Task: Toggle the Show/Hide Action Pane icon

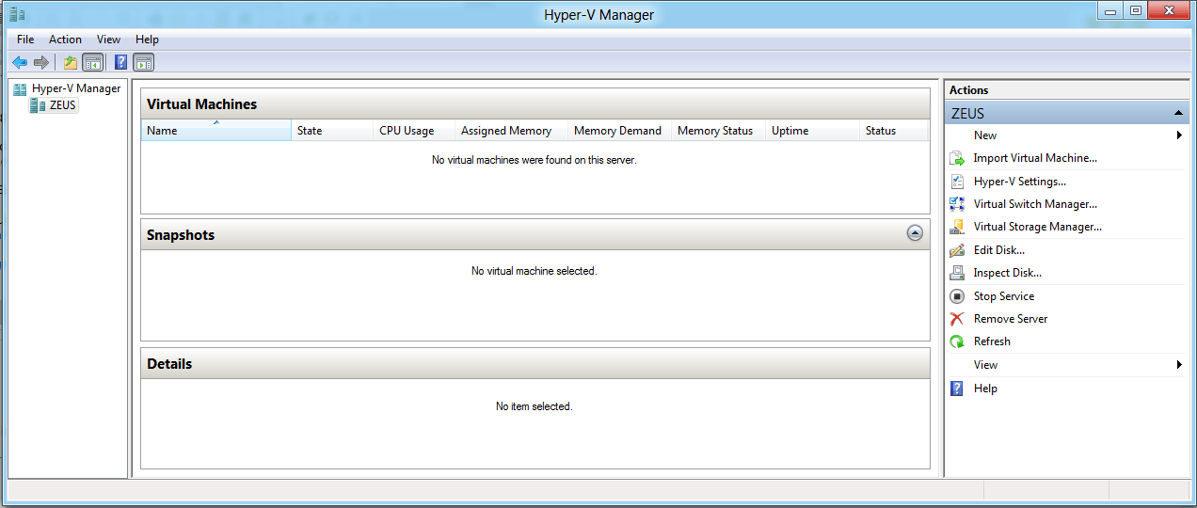Action: 143,63
